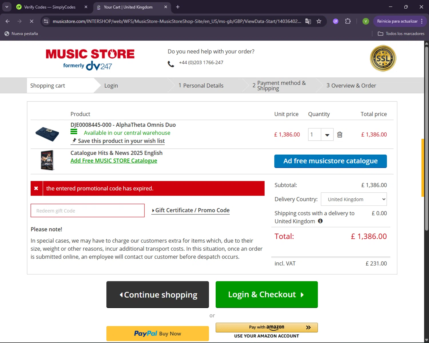Close the Verify Codes SimplyCodes tab
The width and height of the screenshot is (429, 343).
86,7
